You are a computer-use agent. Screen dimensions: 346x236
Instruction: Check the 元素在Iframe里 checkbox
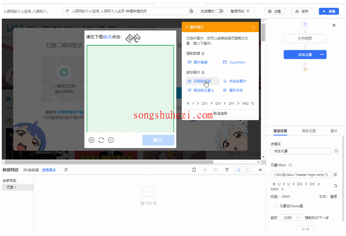pos(276,206)
